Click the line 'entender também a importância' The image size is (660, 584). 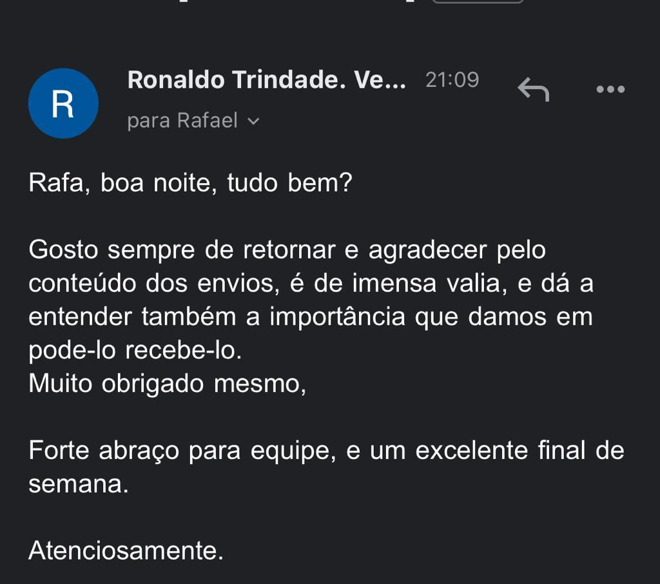click(x=311, y=316)
